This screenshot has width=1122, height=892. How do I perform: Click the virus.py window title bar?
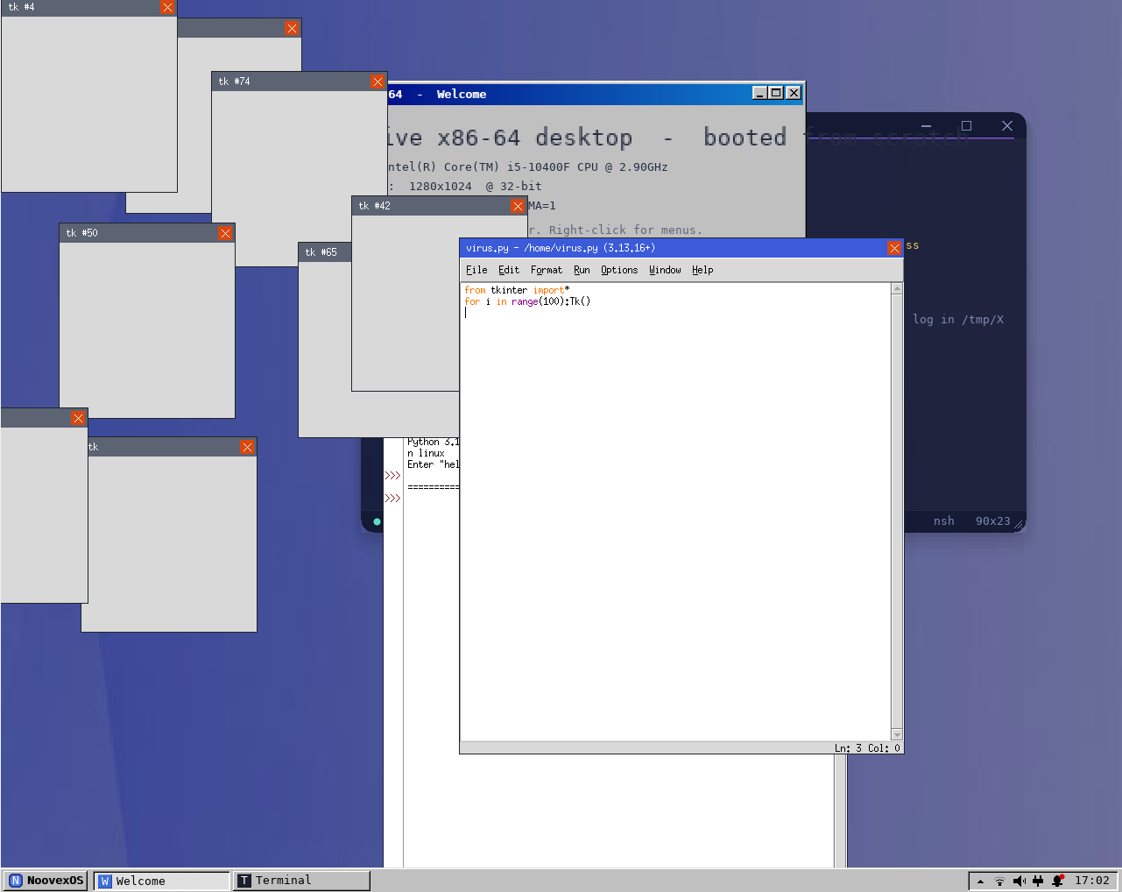click(674, 248)
